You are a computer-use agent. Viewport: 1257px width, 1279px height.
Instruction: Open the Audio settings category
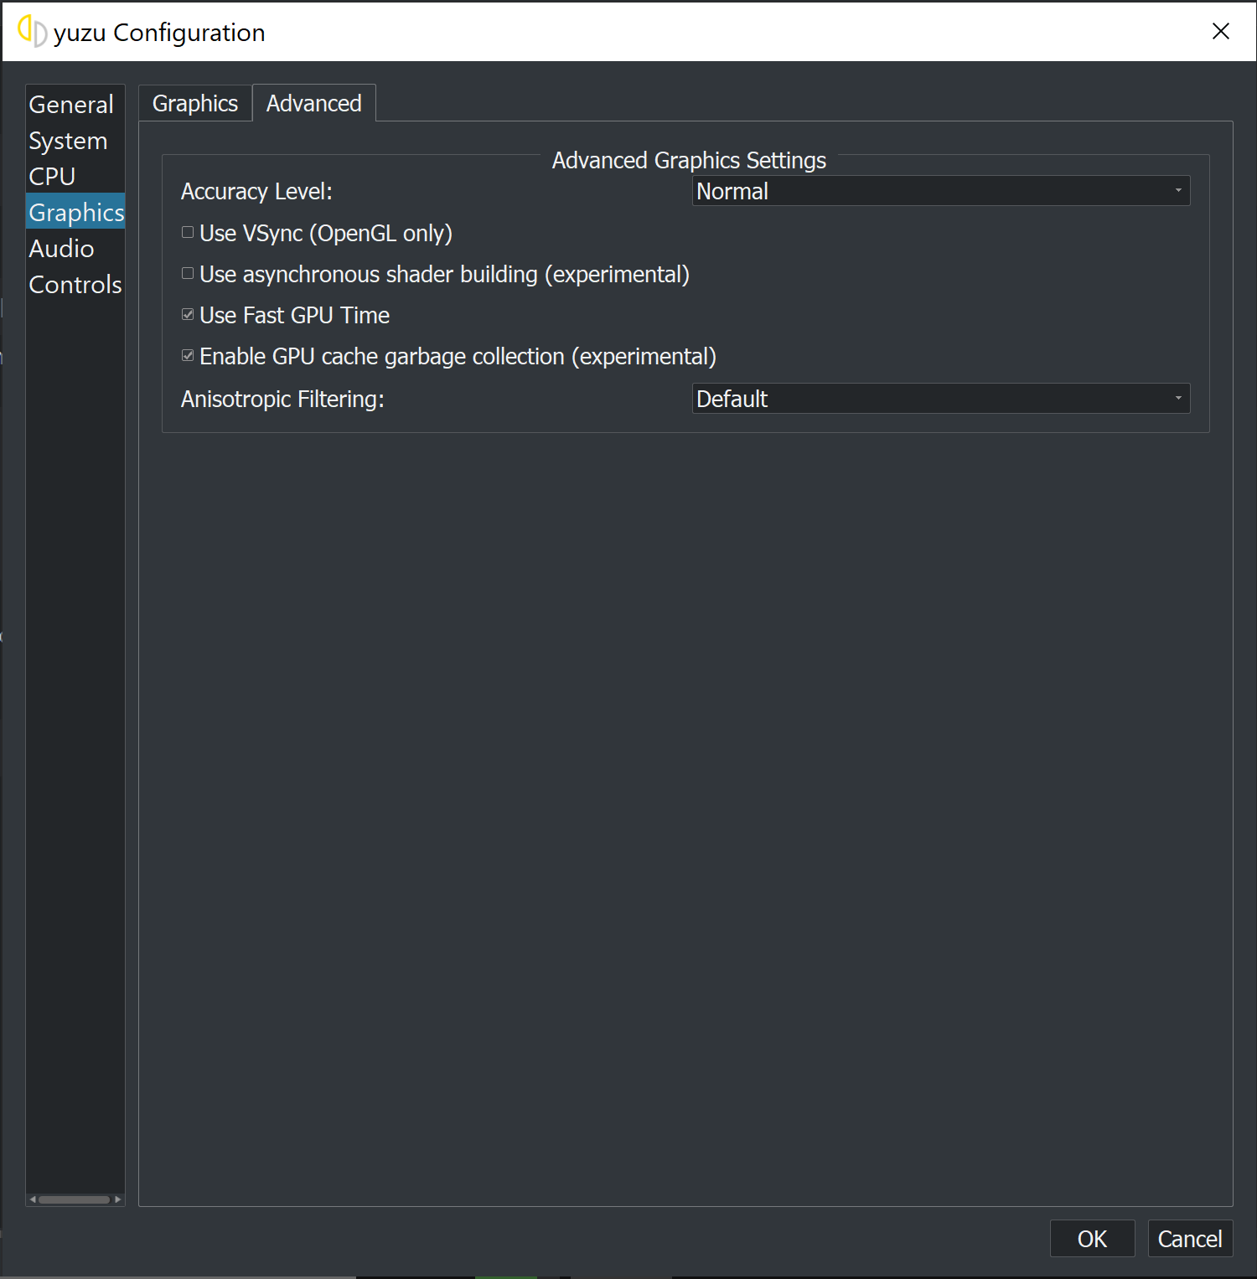[x=75, y=249]
